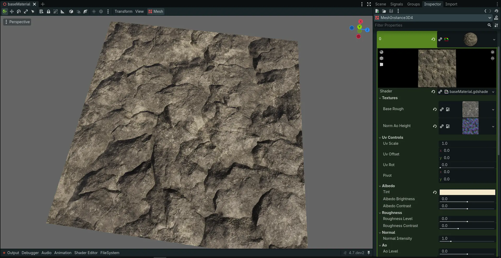Switch material preview to sphere shape

point(381,52)
